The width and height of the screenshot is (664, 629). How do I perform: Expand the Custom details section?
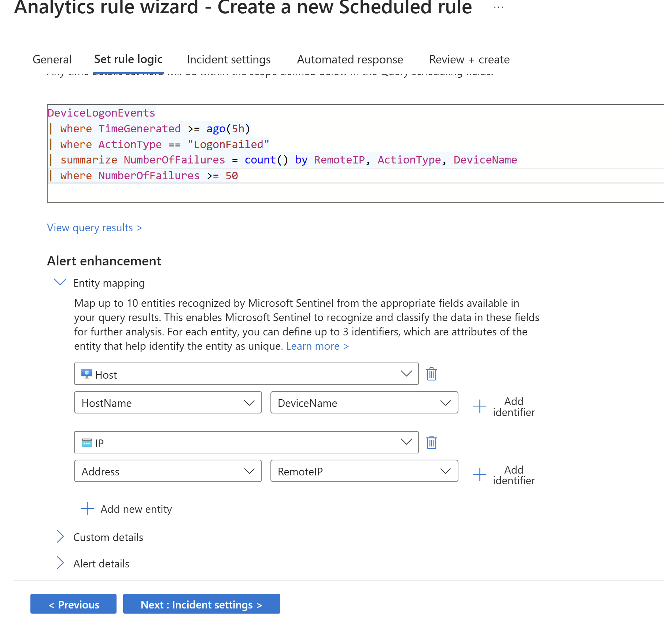click(60, 536)
